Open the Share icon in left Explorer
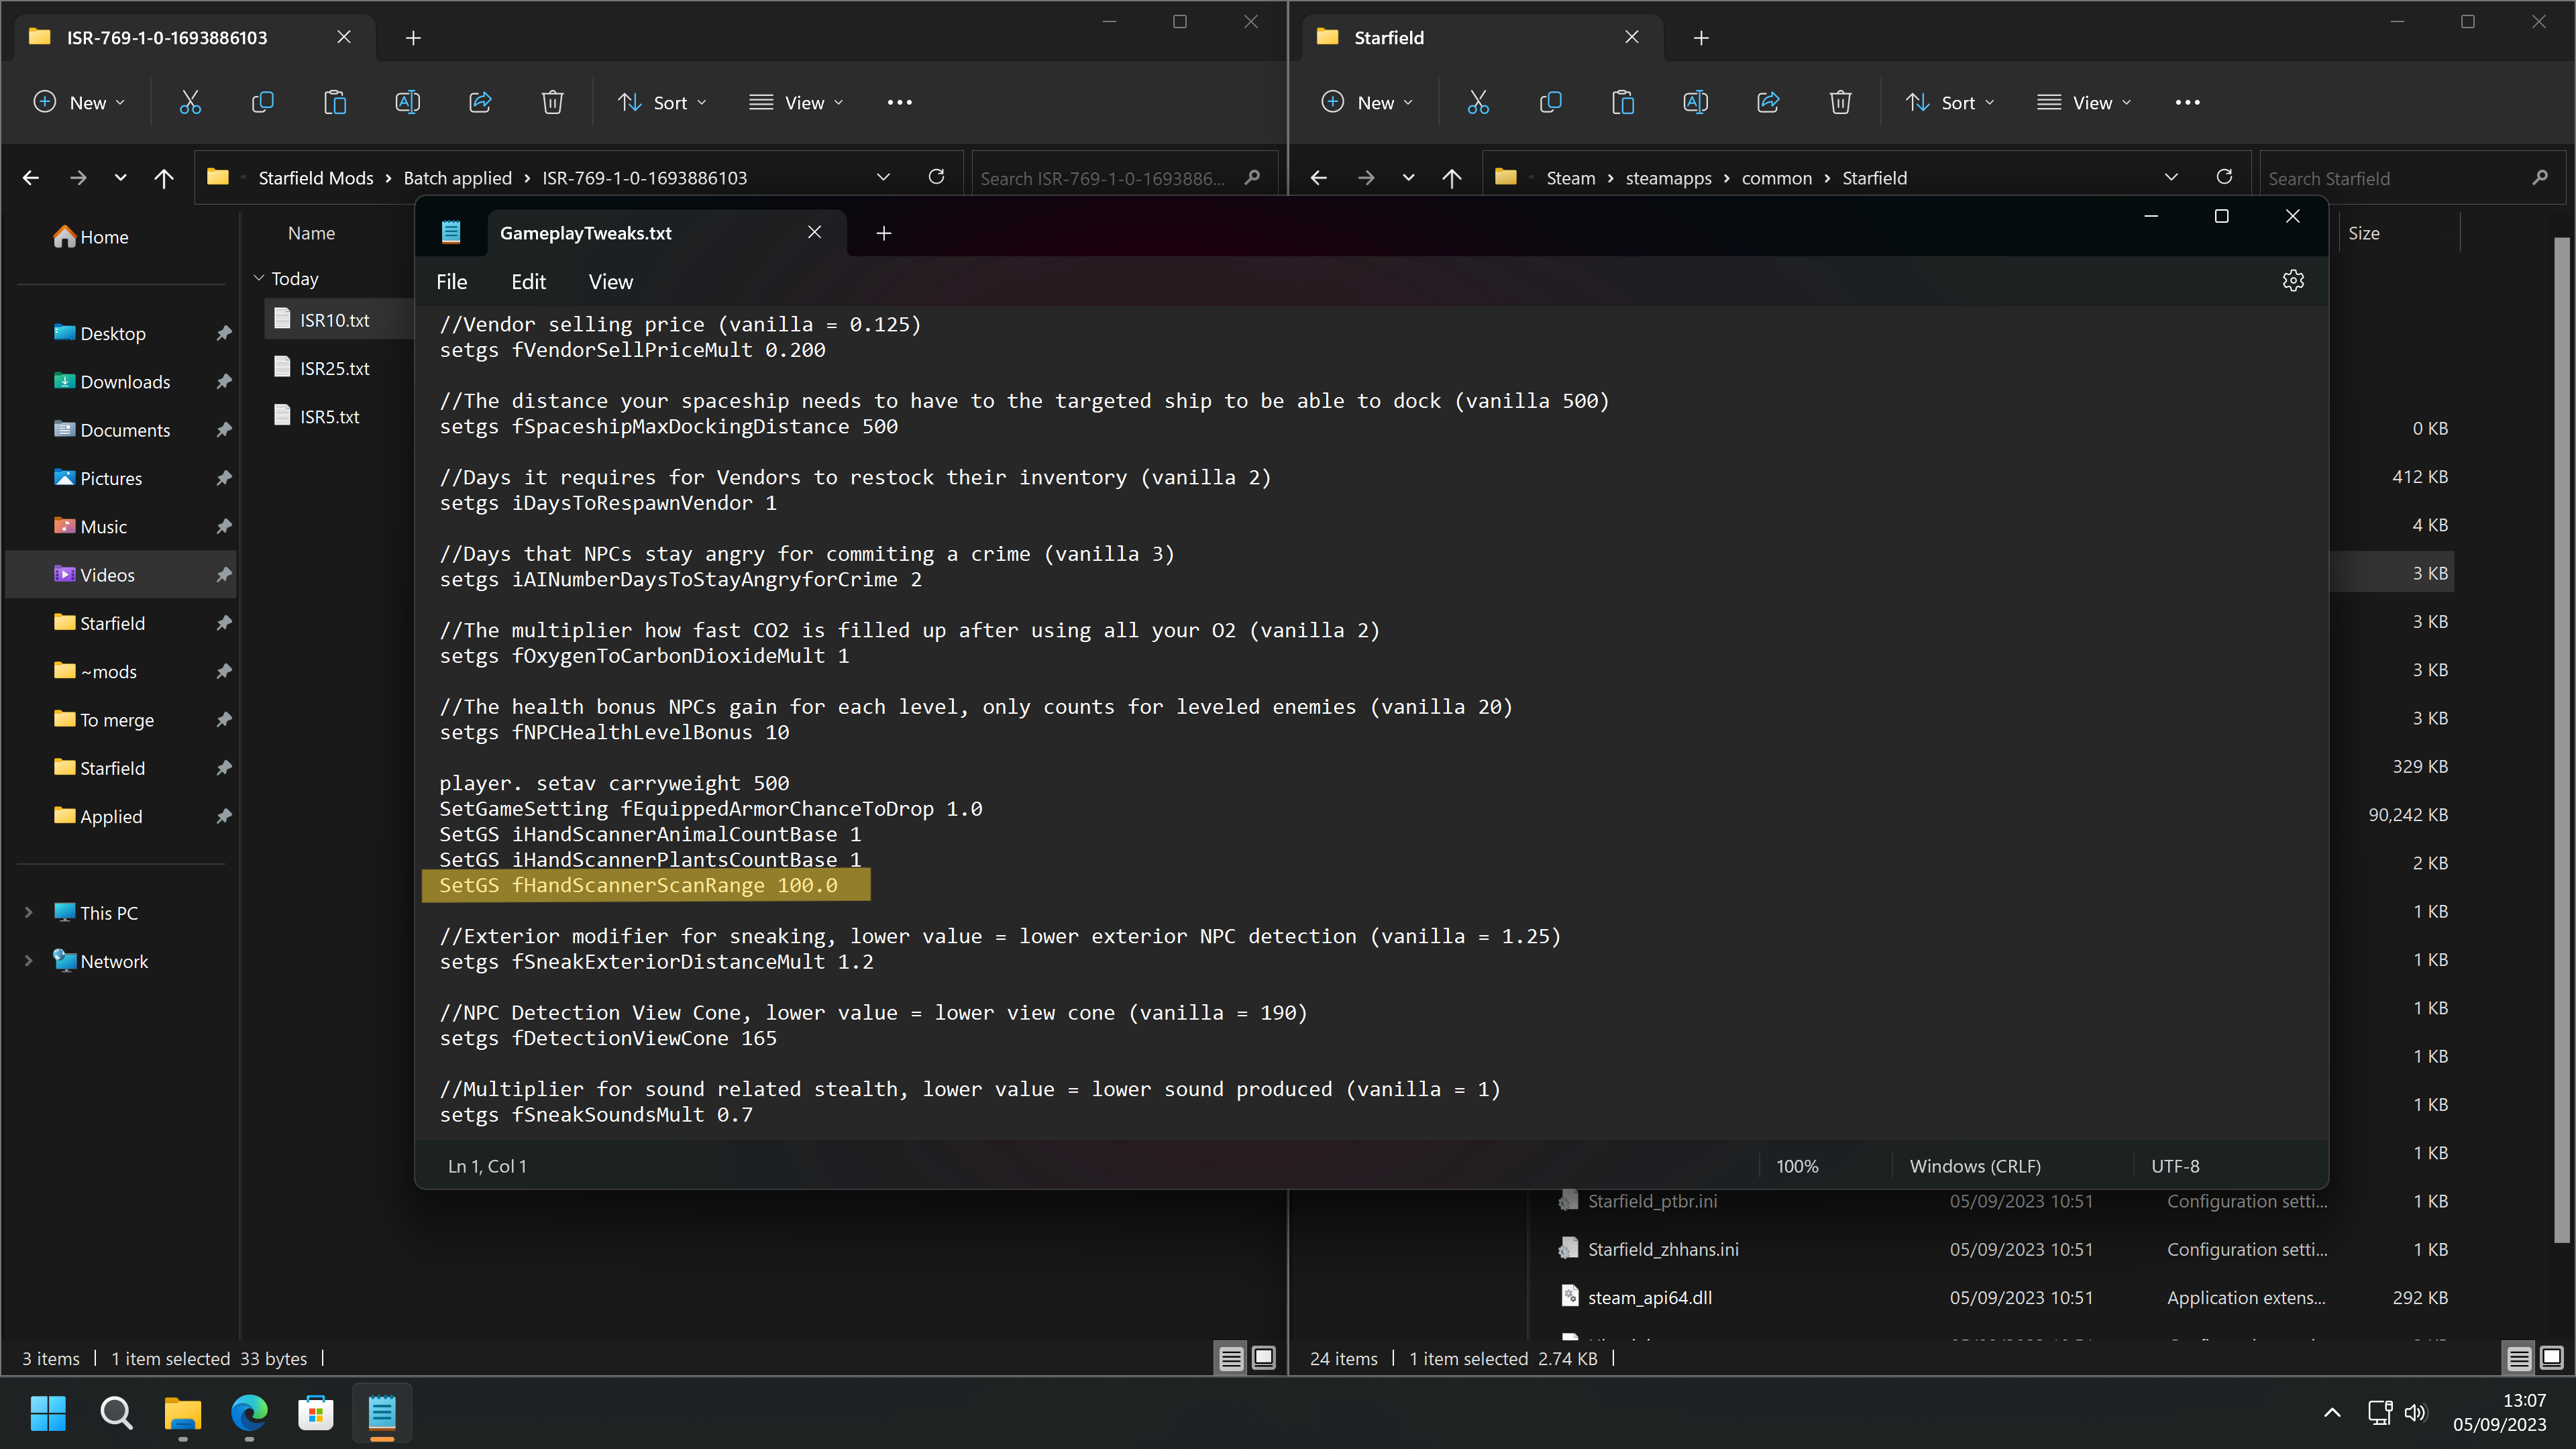Image resolution: width=2576 pixels, height=1449 pixels. tap(480, 102)
